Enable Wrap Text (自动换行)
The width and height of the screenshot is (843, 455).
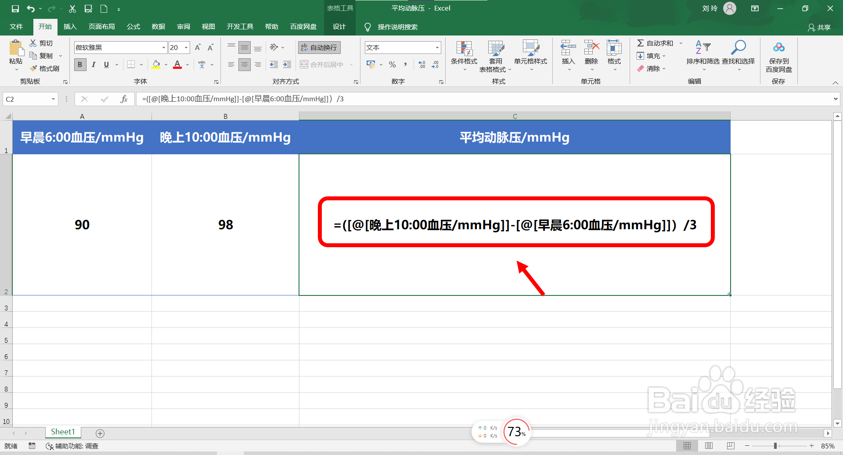pyautogui.click(x=319, y=47)
